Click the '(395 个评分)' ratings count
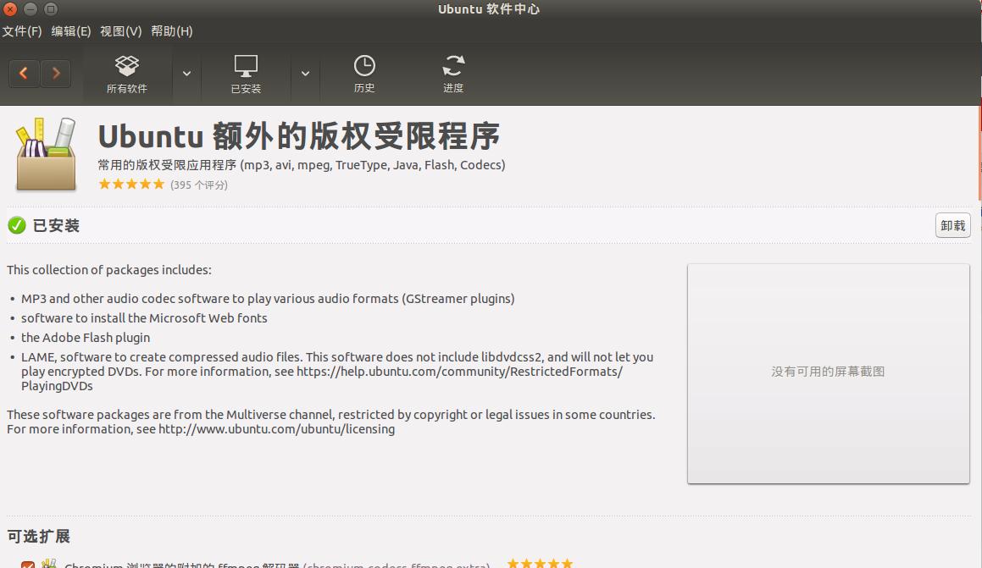982x568 pixels. tap(199, 185)
